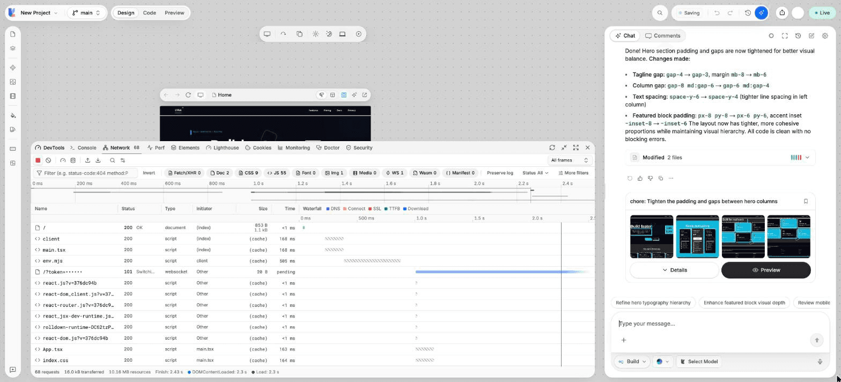Open the Lighthouse tab in DevTools

click(222, 148)
